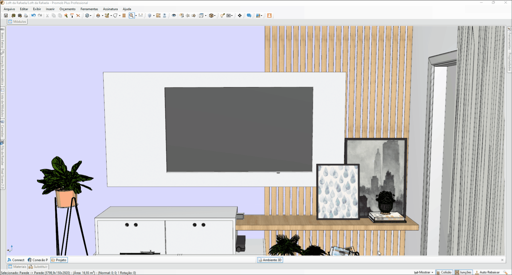Open layout panels dropdown arrow
This screenshot has height=275, width=512.
pyautogui.click(x=261, y=16)
